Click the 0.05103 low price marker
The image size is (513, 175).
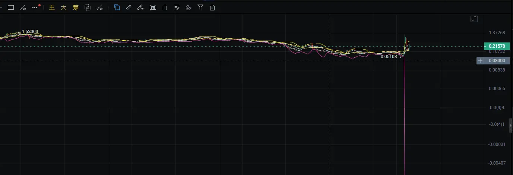(x=389, y=57)
